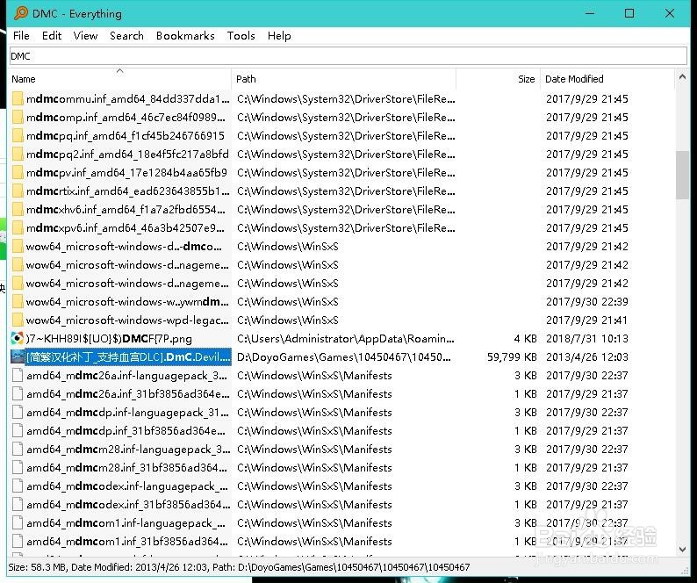Click file icon of amd64_mdmcm28.inf-languagepack row

(x=18, y=450)
